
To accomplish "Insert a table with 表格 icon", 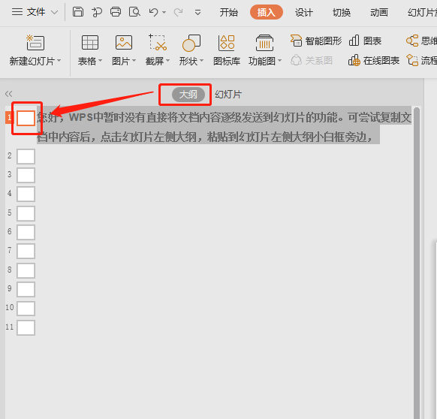I will 90,50.
